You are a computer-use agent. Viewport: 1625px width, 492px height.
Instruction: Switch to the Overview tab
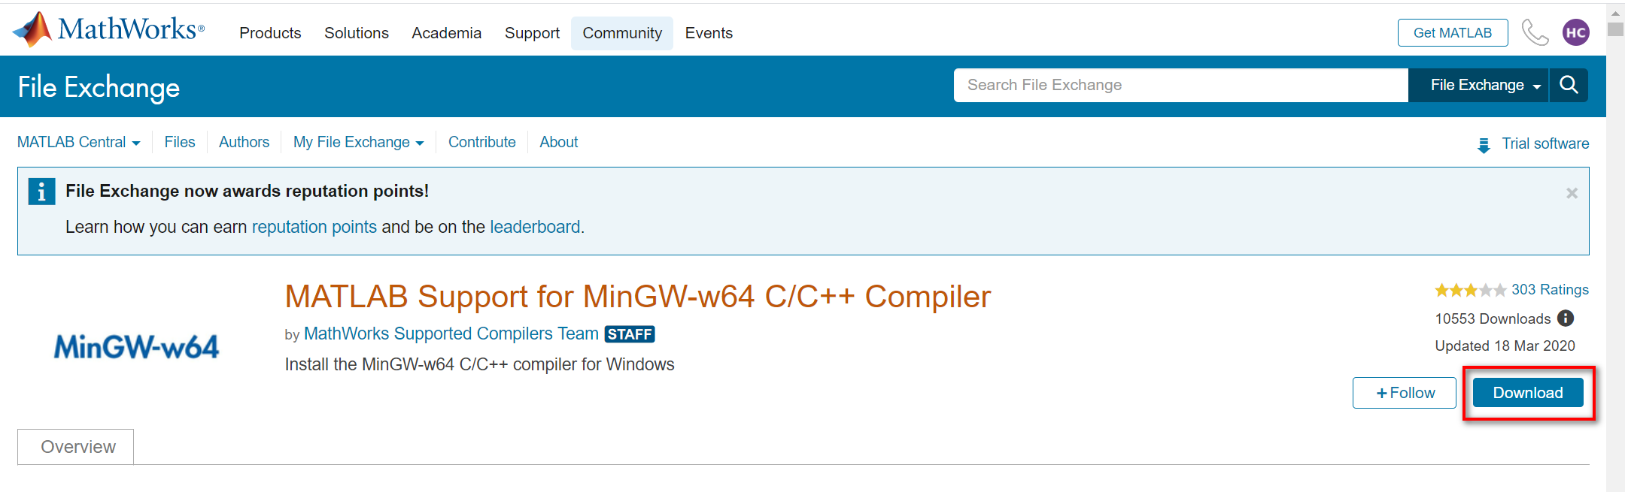coord(77,447)
